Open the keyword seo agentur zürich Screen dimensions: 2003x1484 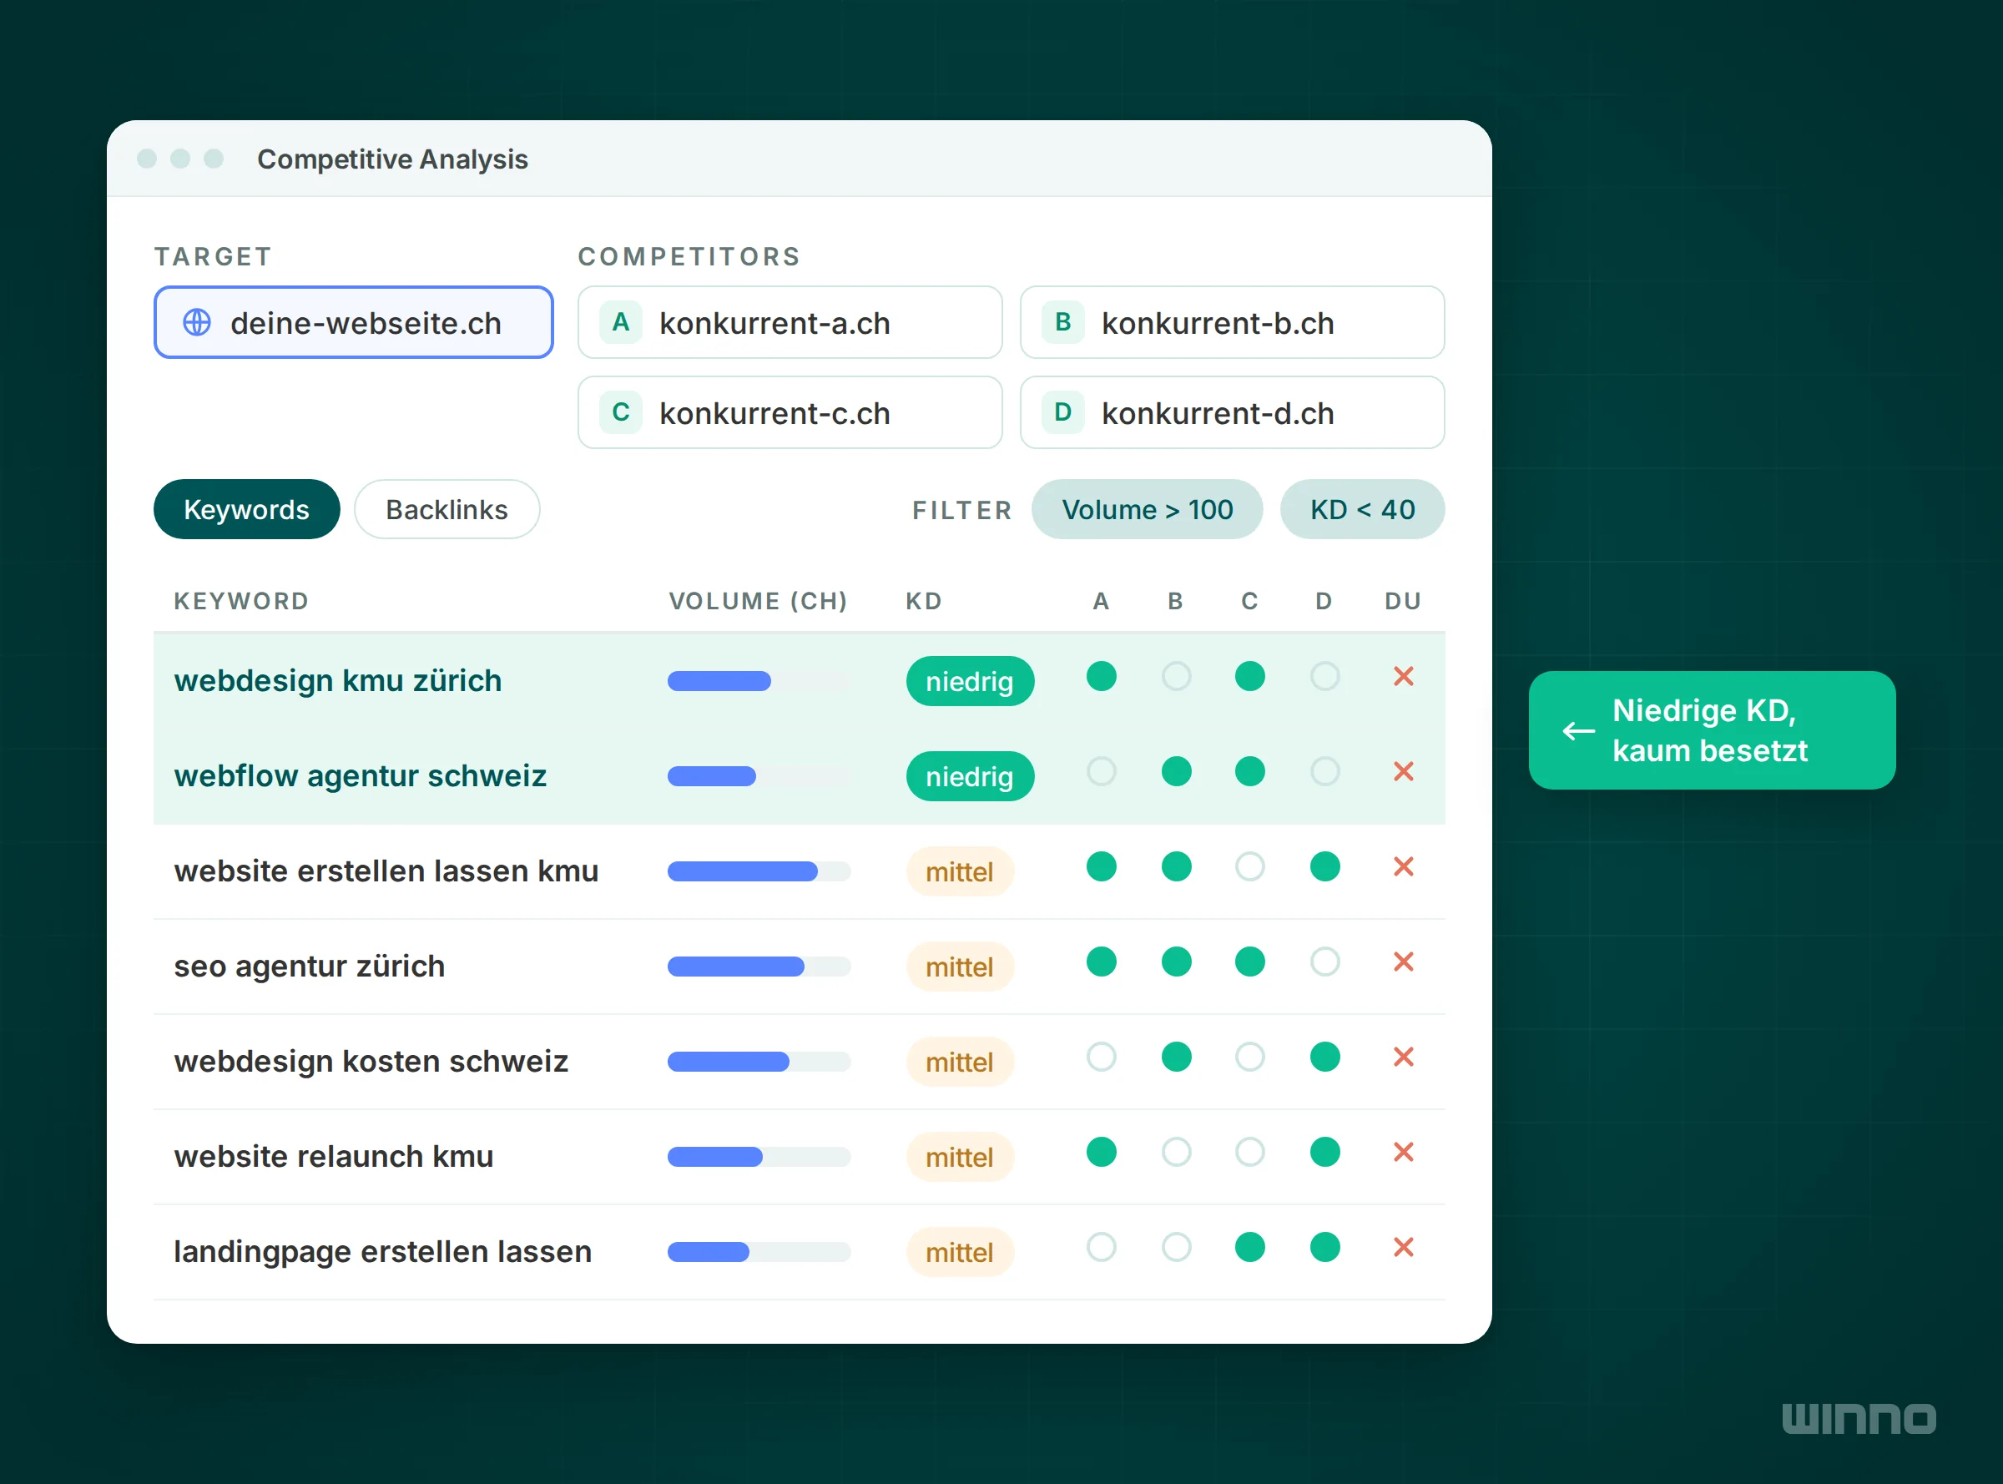point(309,967)
